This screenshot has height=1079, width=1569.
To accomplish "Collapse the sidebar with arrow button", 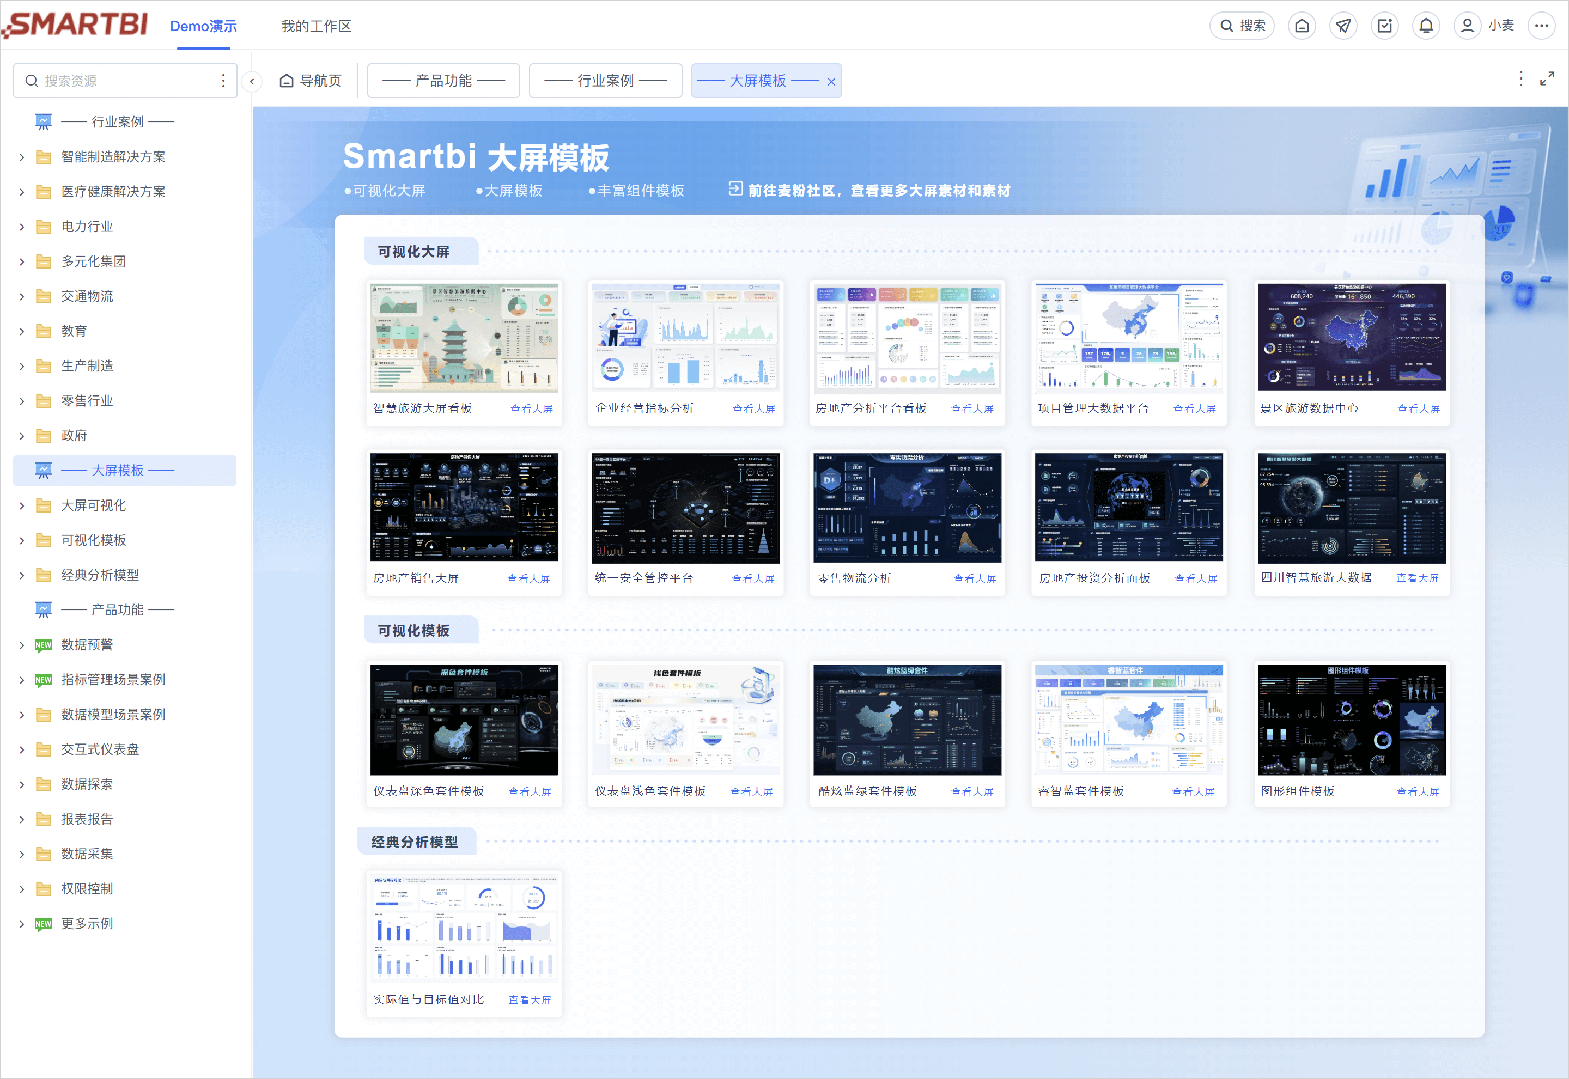I will point(252,82).
